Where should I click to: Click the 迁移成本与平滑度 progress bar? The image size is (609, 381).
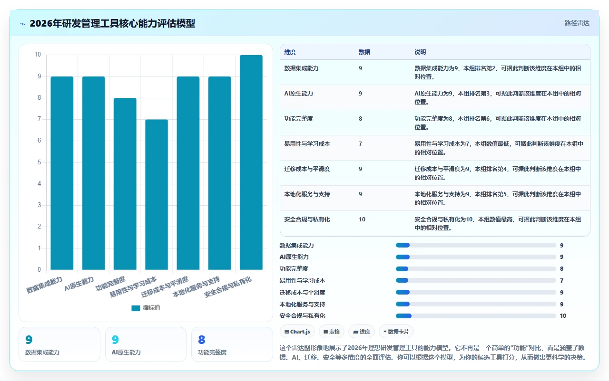click(476, 292)
